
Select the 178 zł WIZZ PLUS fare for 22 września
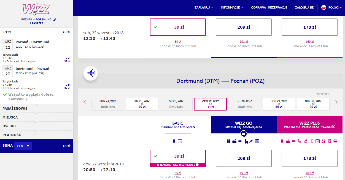click(309, 27)
